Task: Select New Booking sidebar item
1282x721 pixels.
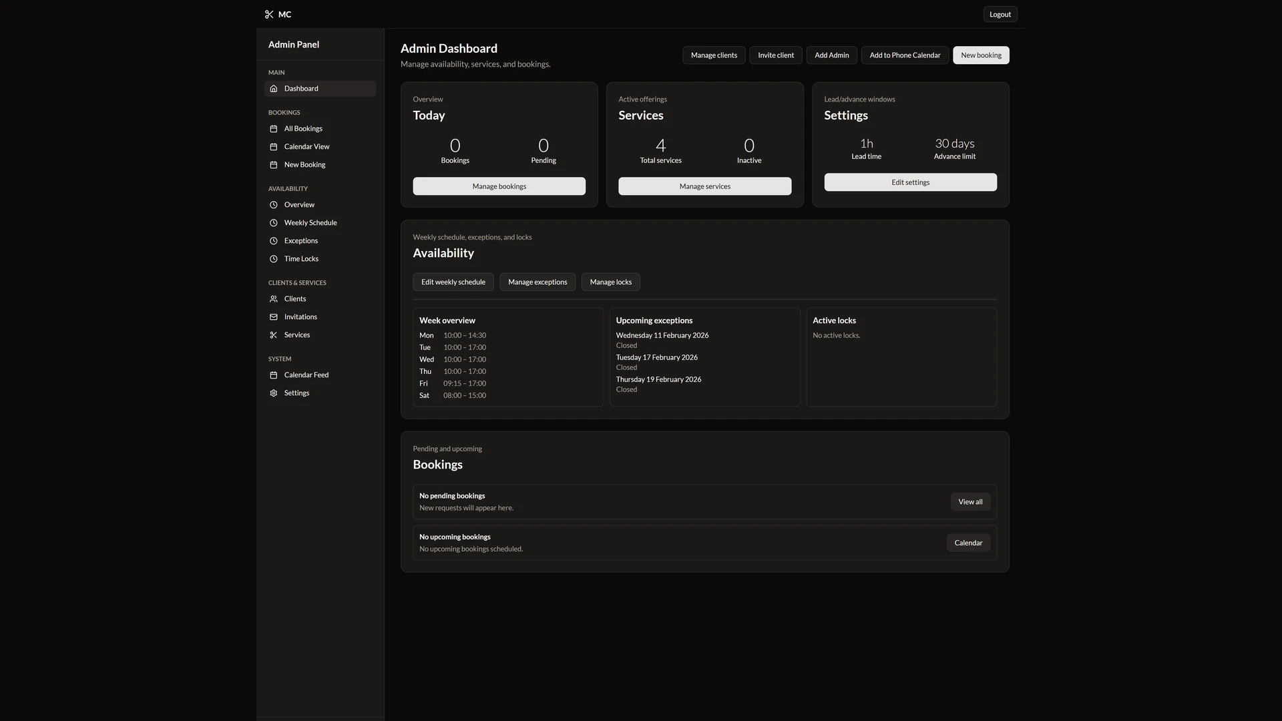Action: pyautogui.click(x=320, y=165)
